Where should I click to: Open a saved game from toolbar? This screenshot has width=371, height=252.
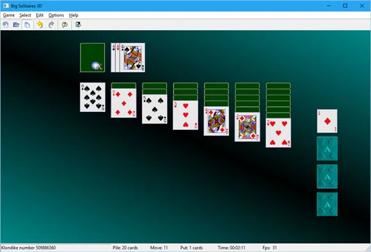point(16,24)
